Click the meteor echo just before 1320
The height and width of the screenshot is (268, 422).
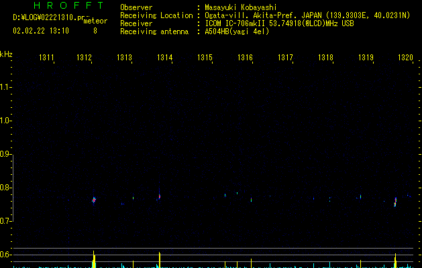pyautogui.click(x=395, y=202)
